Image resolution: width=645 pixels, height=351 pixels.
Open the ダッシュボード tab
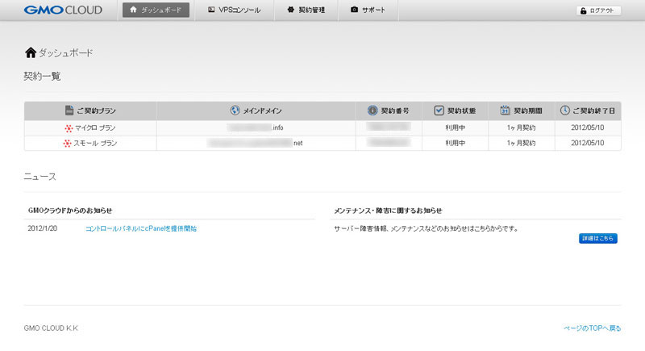point(158,10)
